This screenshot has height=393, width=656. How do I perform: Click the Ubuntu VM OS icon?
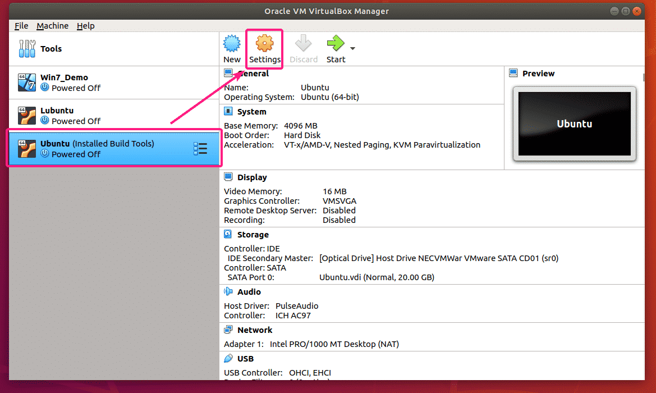coord(27,149)
